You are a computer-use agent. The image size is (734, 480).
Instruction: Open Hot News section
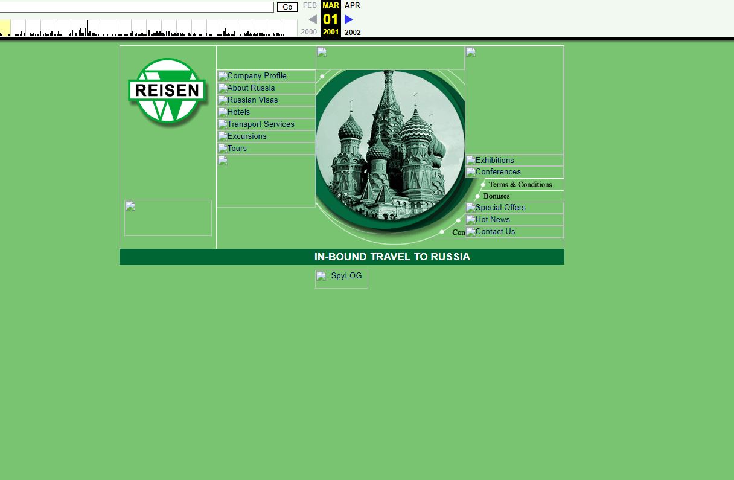(x=493, y=220)
